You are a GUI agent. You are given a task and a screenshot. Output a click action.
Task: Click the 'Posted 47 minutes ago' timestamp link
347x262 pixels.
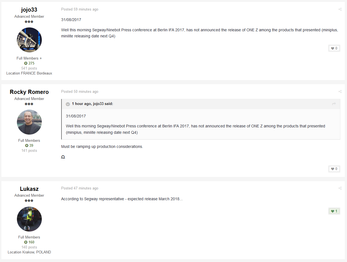[80, 188]
